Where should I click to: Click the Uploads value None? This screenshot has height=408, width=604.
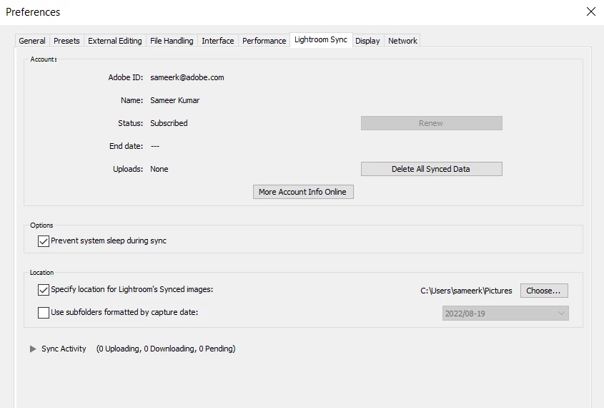[159, 169]
